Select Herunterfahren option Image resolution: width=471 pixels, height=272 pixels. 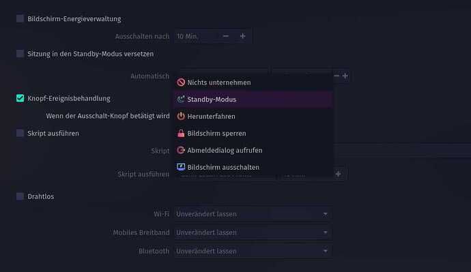253,116
